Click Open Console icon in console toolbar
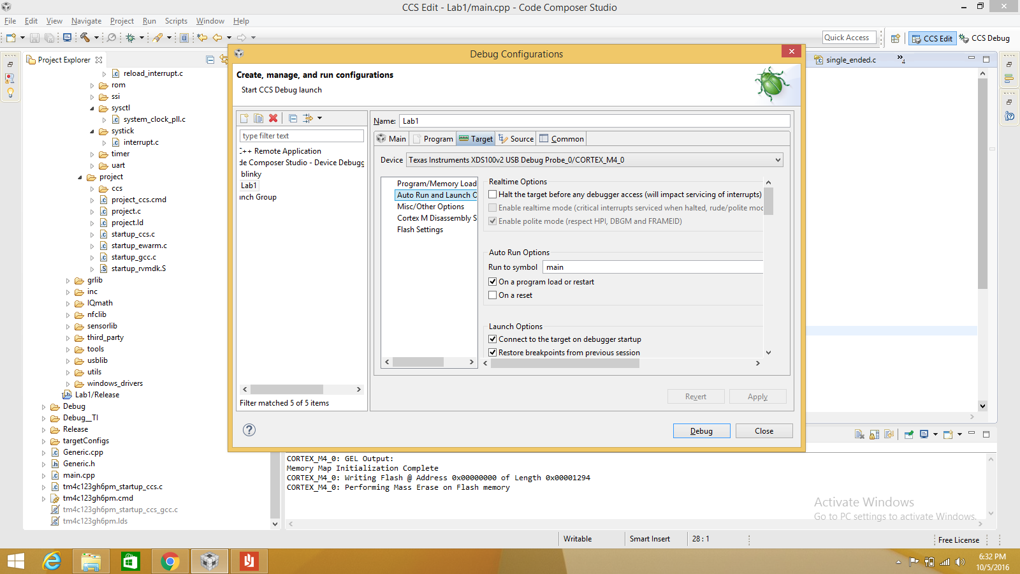 [948, 434]
